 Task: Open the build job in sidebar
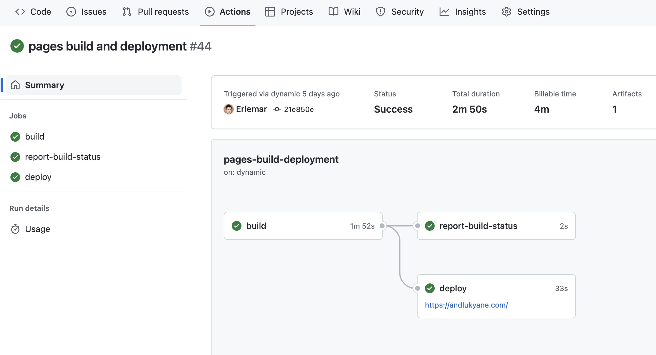click(35, 136)
